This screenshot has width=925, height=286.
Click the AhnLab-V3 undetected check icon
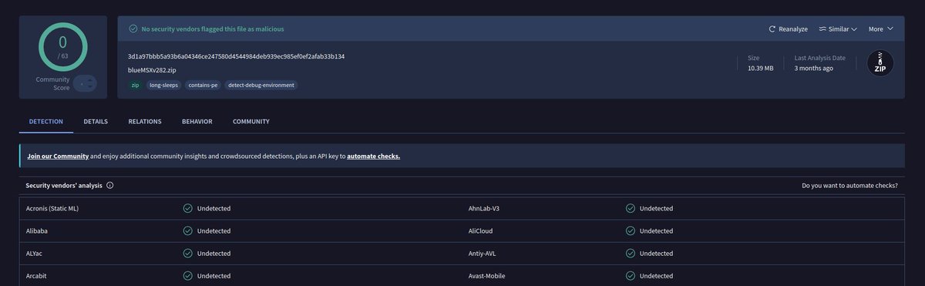tap(630, 208)
